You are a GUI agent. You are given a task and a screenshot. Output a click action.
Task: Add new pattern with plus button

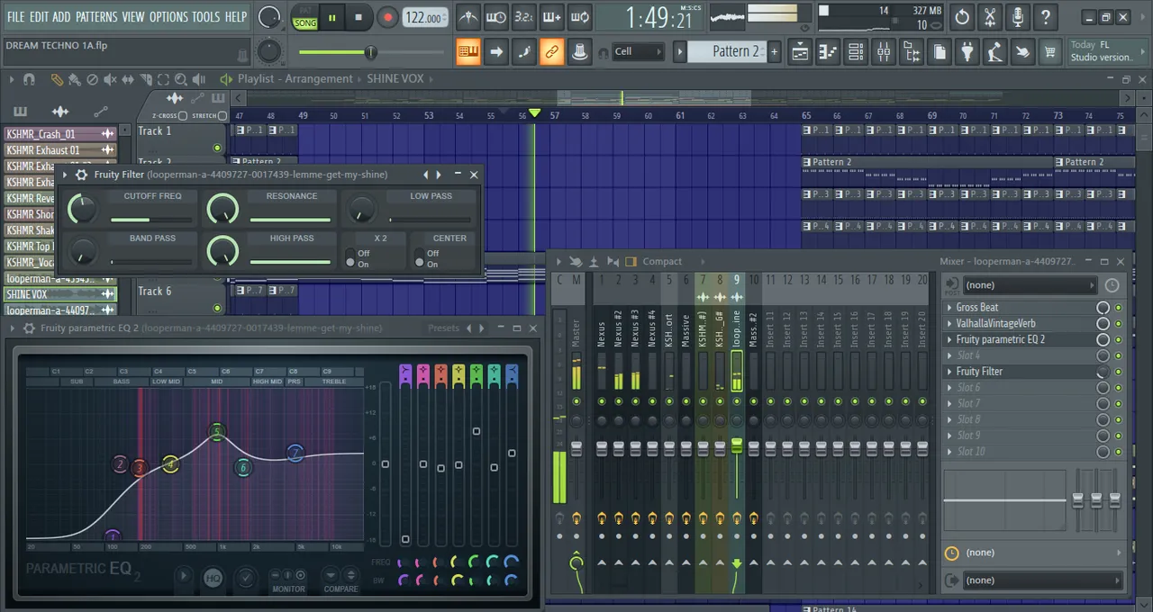pos(774,51)
